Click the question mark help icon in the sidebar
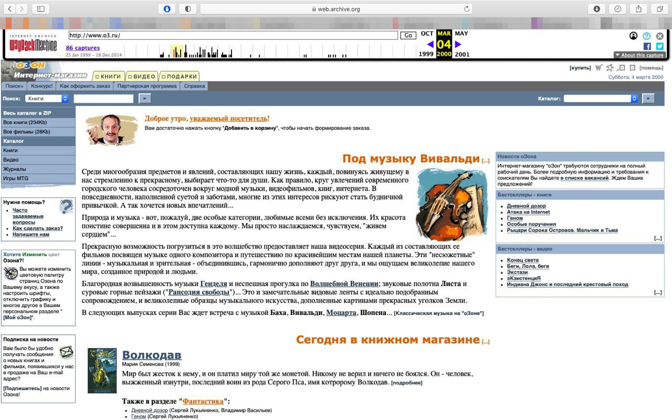This screenshot has height=420, width=672. pos(66,206)
